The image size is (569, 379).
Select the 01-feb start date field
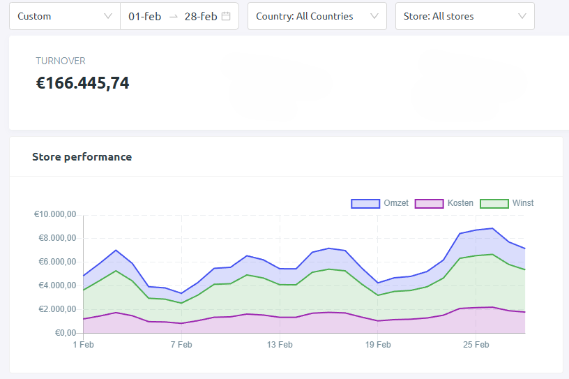tap(145, 16)
